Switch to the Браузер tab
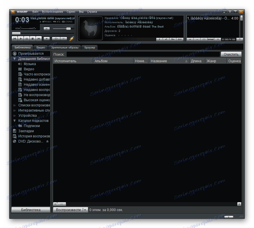Screen dimensions: 254x228 click(x=90, y=48)
